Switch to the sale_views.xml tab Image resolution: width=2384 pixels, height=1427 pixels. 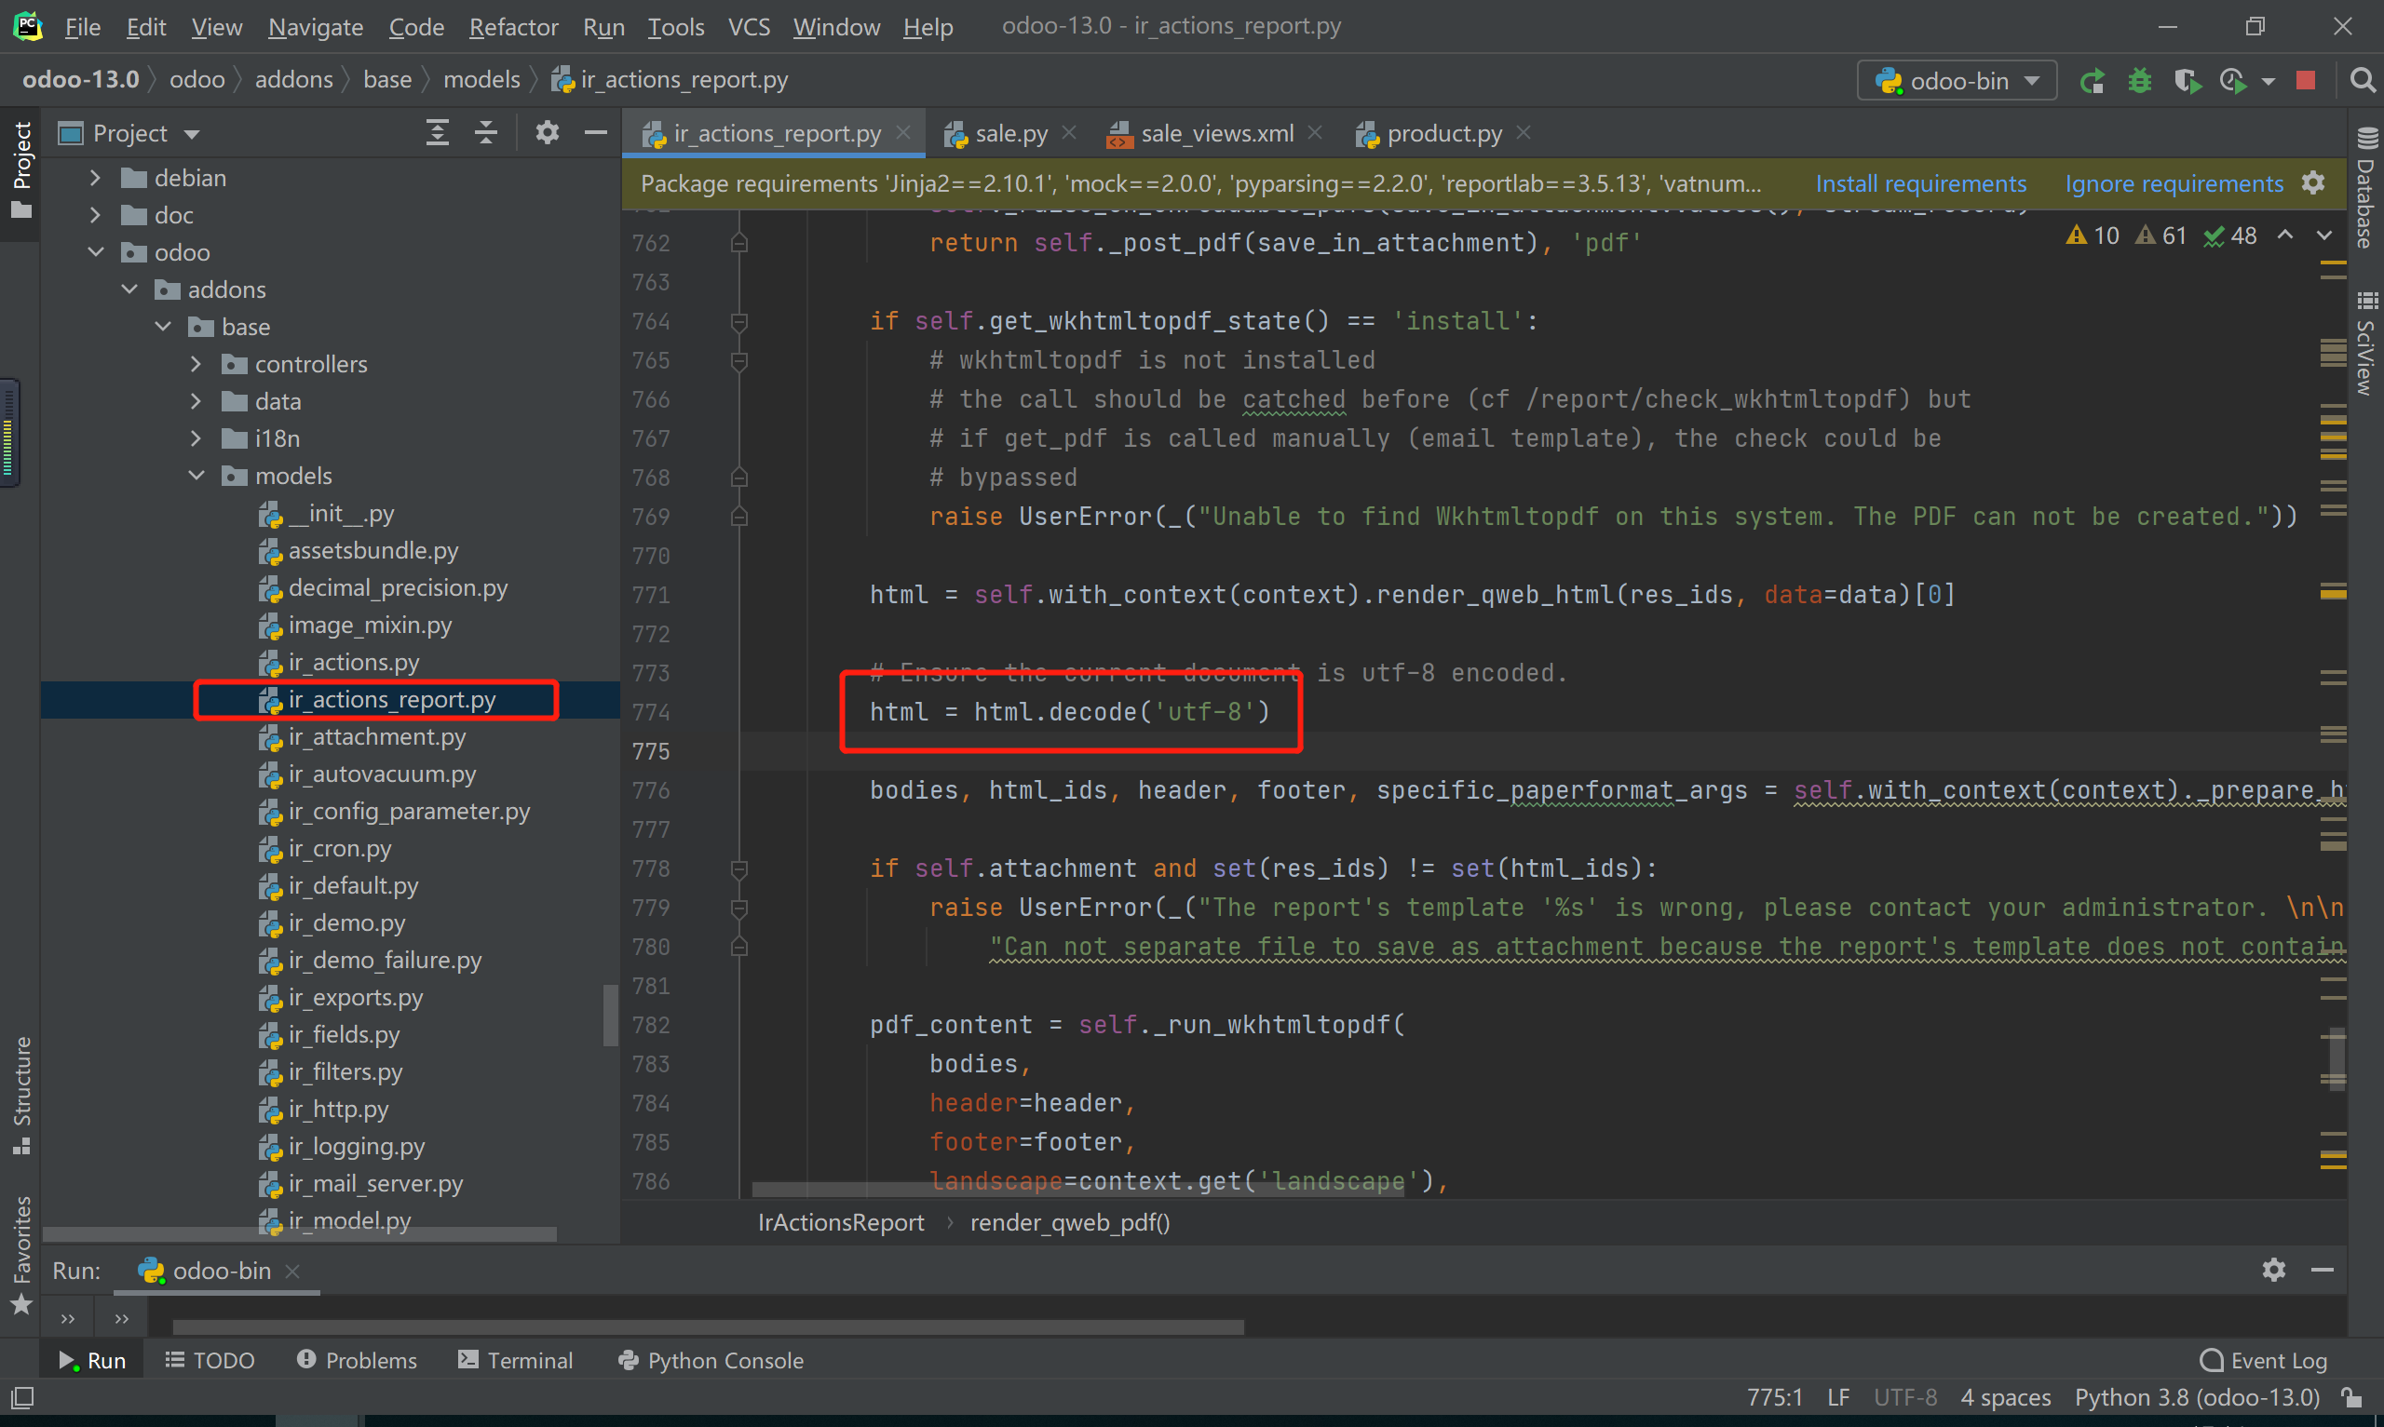tap(1215, 134)
